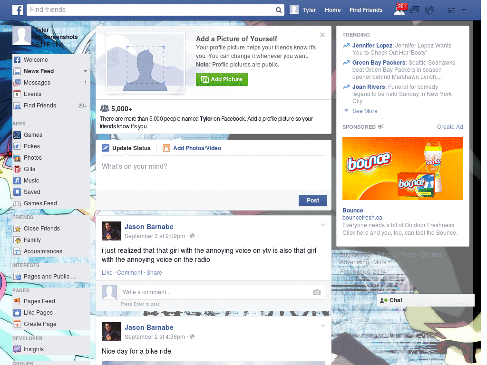Viewport: 487px width, 365px height.
Task: Select the Update Status tab
Action: click(126, 148)
